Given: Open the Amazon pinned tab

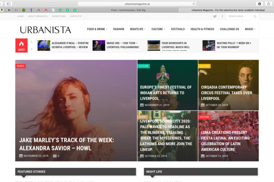Looking at the screenshot, I should tap(2, 10).
